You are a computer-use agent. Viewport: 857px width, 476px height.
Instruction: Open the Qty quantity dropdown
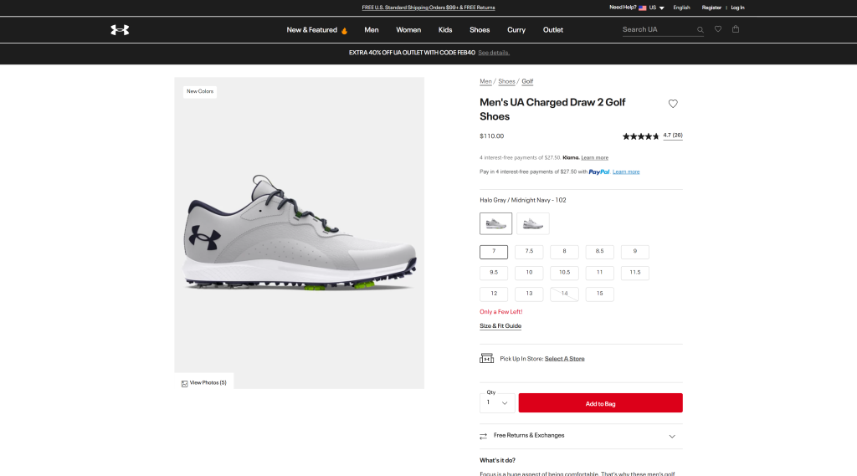[497, 402]
